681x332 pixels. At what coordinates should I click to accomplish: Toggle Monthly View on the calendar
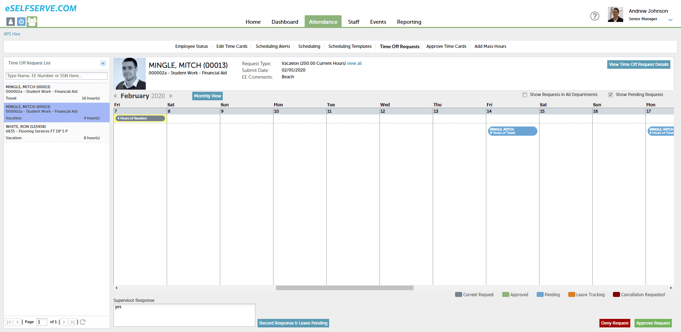coord(207,96)
